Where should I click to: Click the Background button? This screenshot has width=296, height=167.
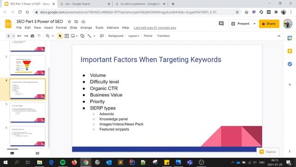point(116,36)
